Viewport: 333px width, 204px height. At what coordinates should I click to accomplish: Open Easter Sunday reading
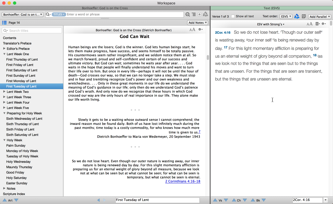pos(17,183)
